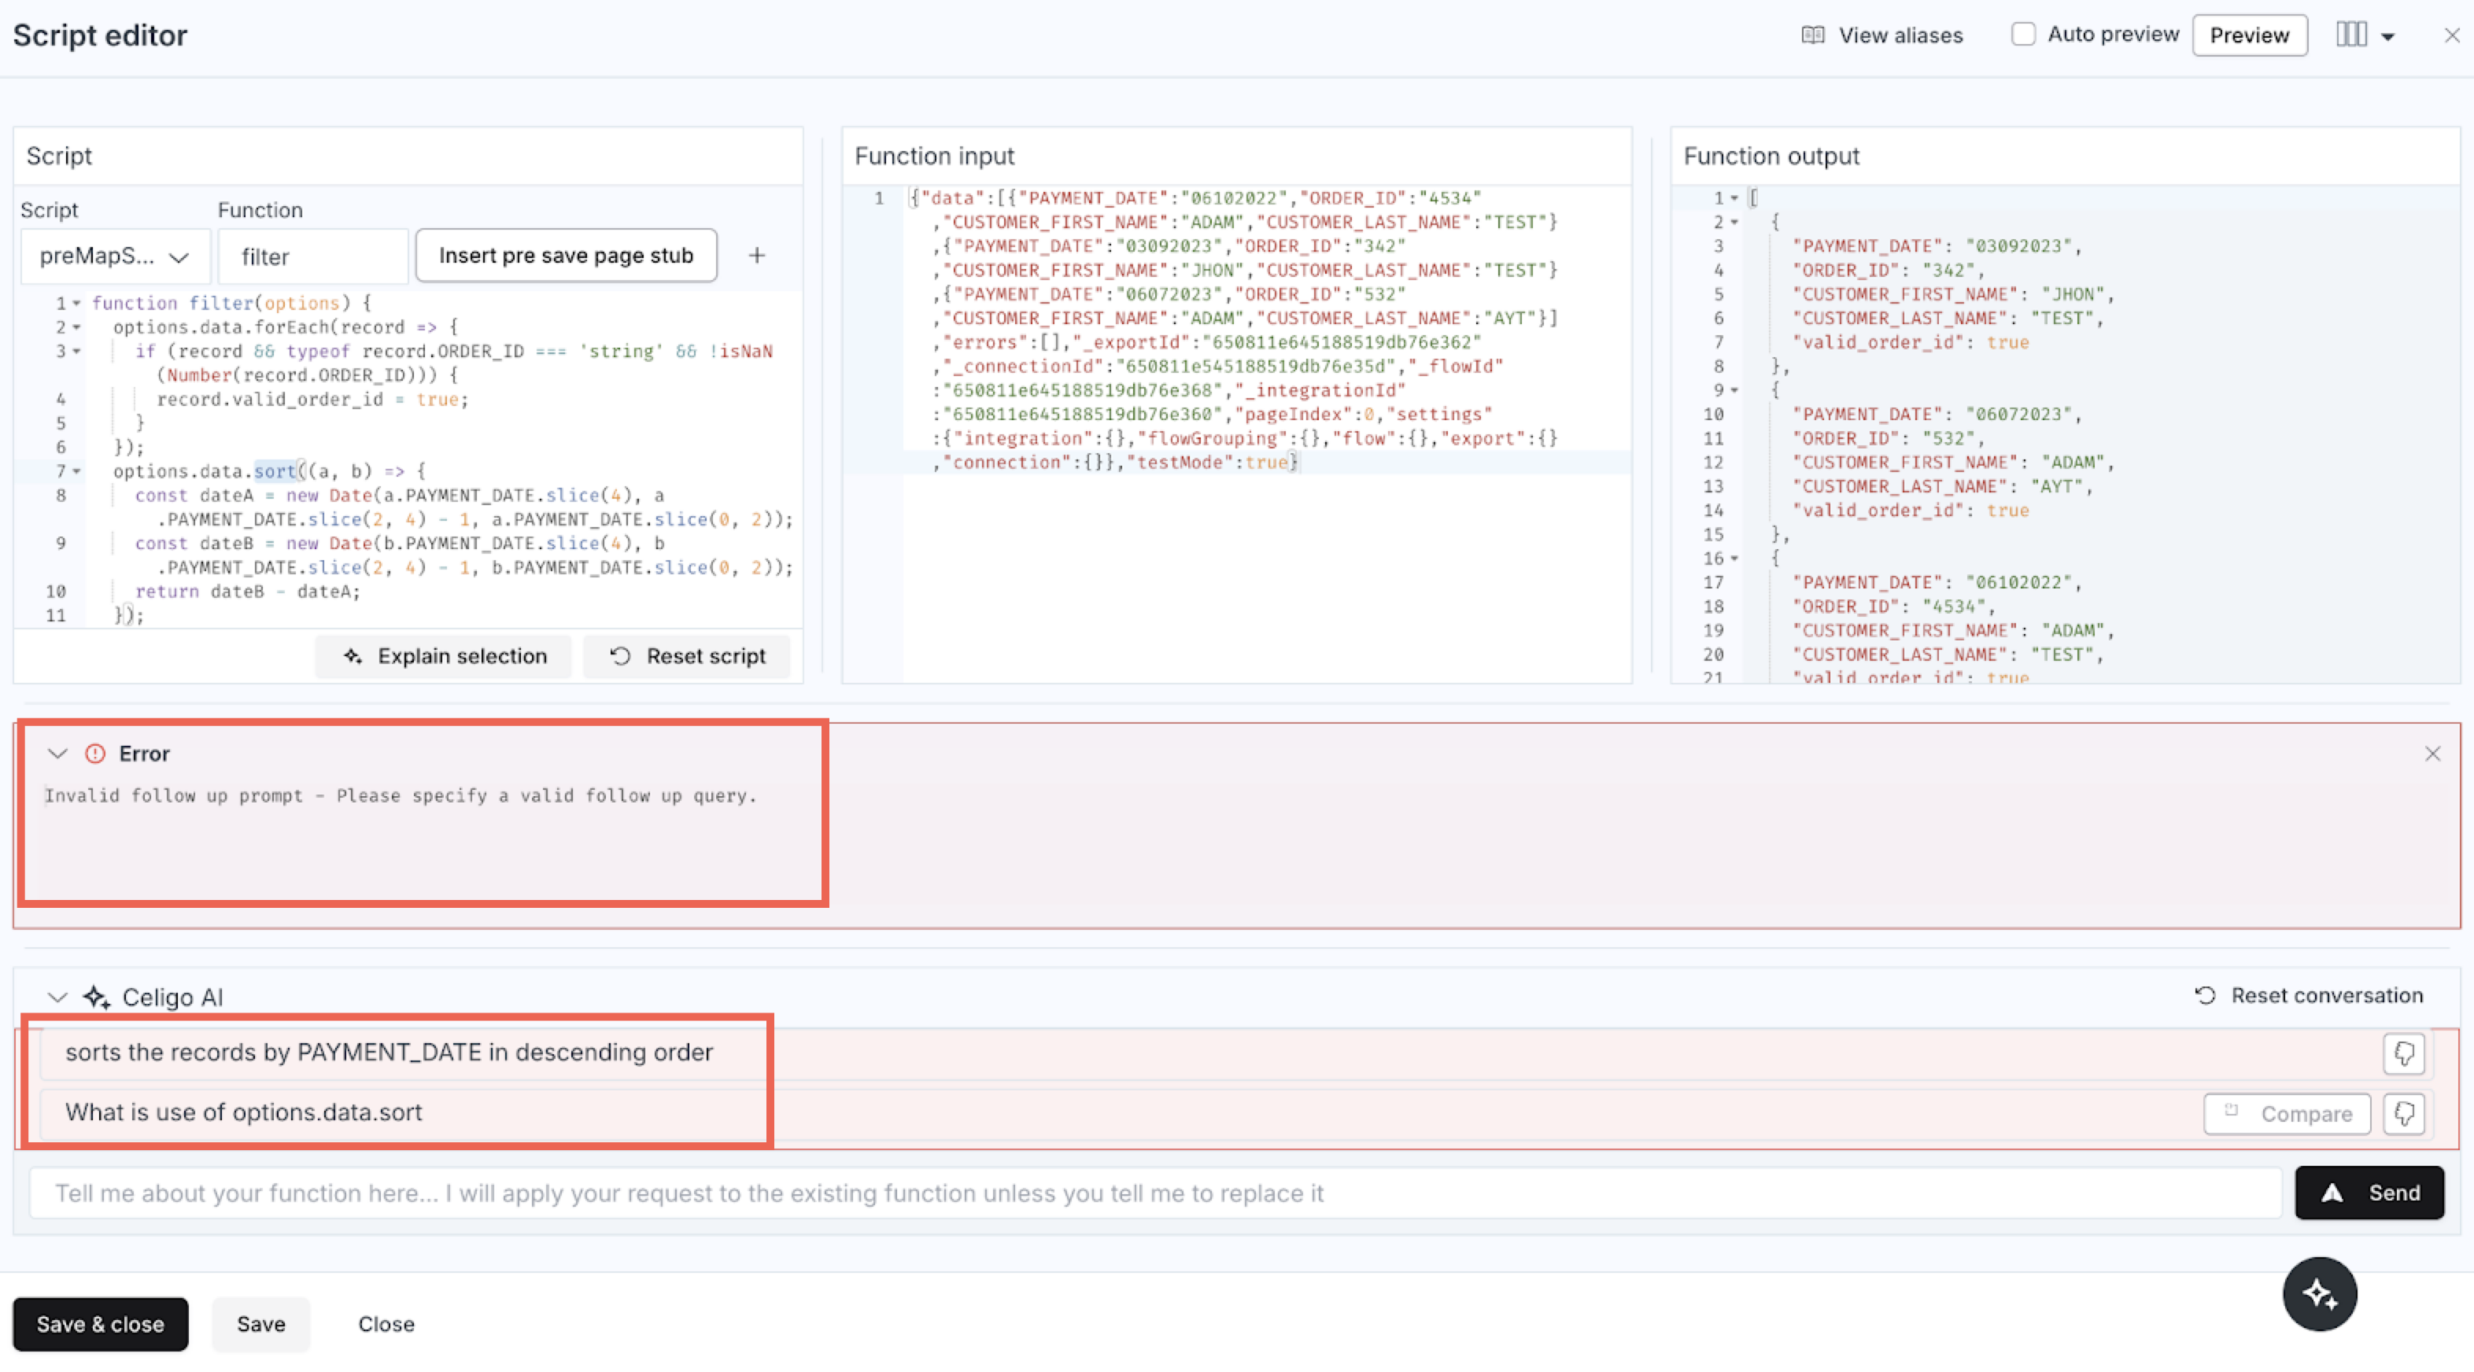The height and width of the screenshot is (1372, 2474).
Task: Click the Error warning circle icon
Action: [x=95, y=754]
